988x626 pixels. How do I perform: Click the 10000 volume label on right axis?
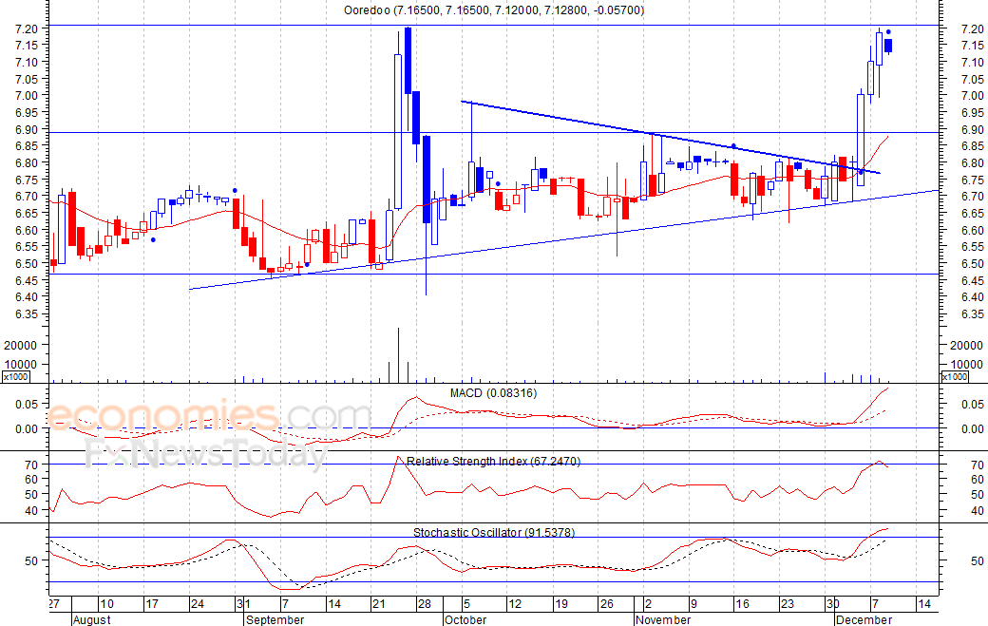[x=966, y=364]
